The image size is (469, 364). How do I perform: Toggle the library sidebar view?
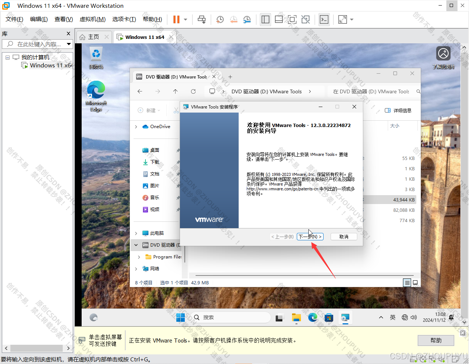coord(265,19)
